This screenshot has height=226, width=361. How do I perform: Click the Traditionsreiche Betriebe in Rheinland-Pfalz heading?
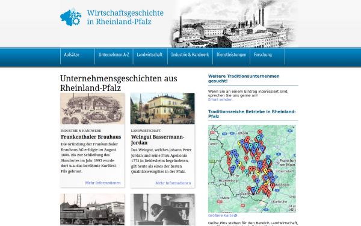[x=252, y=114]
